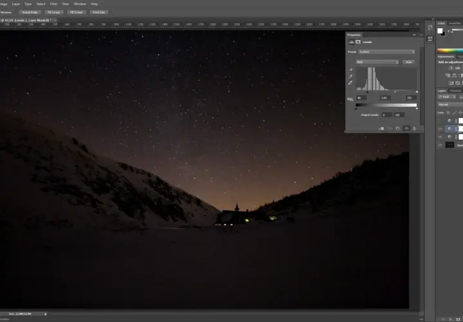The image size is (463, 322).
Task: Delete the adjustment layer via Properties trash icon
Action: (x=414, y=128)
